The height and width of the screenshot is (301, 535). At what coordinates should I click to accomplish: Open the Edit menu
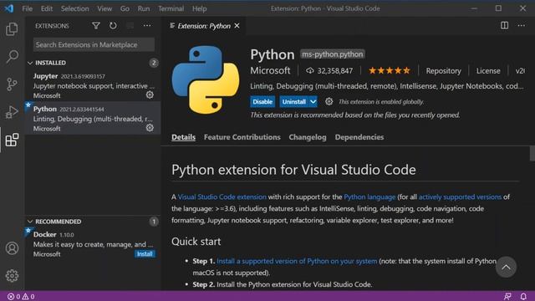(x=47, y=8)
